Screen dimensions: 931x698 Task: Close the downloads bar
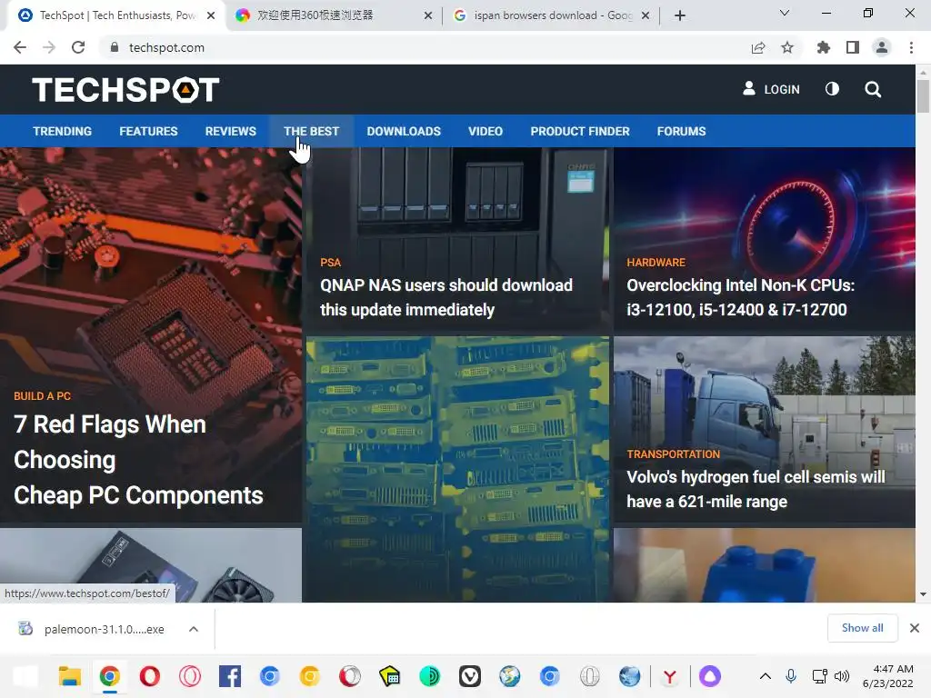point(915,628)
